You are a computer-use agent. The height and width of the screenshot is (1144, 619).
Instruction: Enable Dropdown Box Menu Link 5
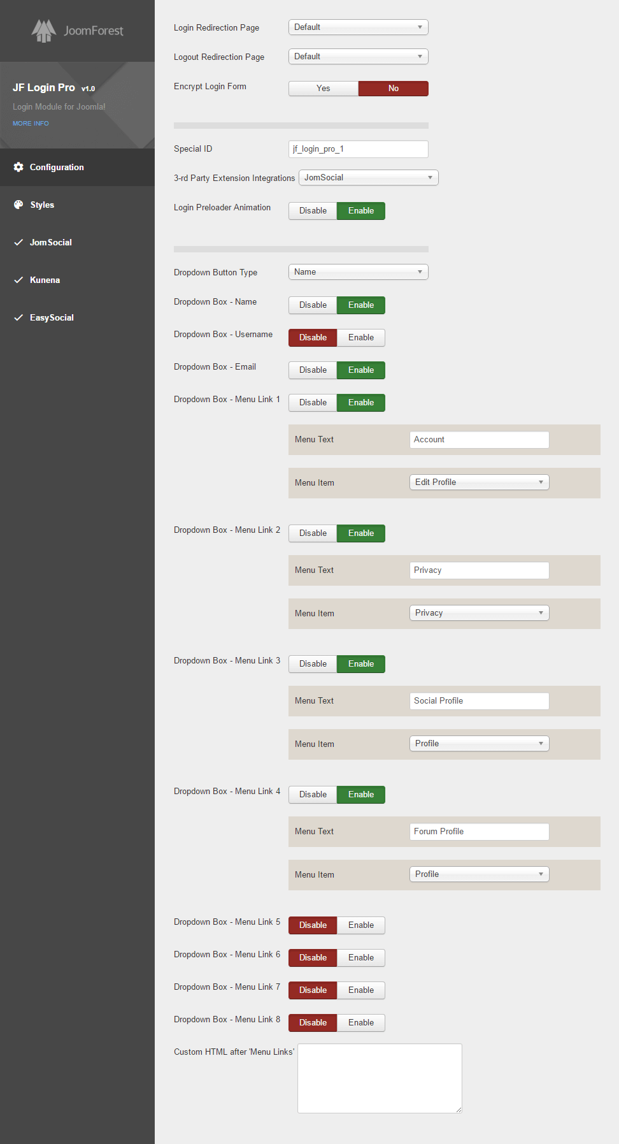point(360,925)
